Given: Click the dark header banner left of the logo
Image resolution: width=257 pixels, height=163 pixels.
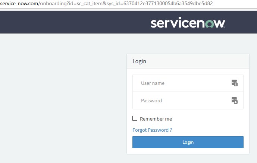Looking at the screenshot, I should coord(75,22).
